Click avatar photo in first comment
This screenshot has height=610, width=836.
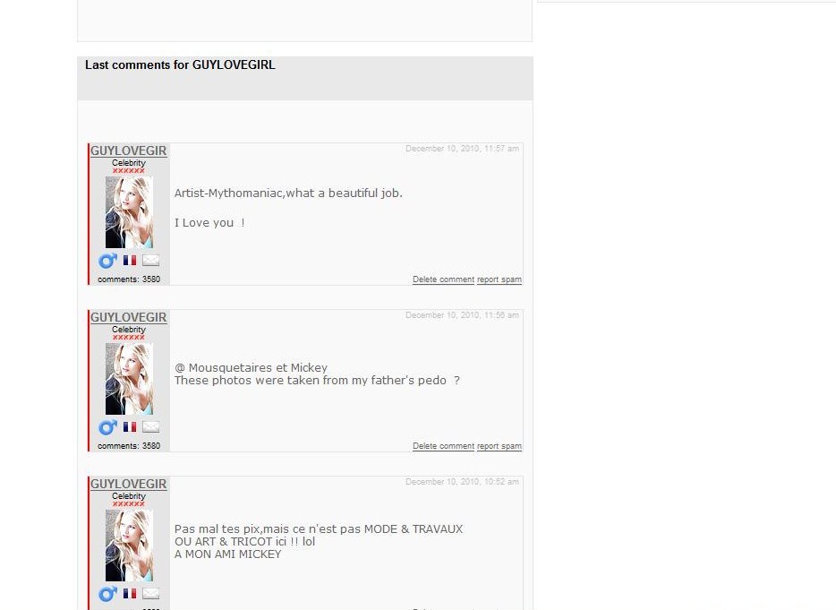pyautogui.click(x=129, y=212)
